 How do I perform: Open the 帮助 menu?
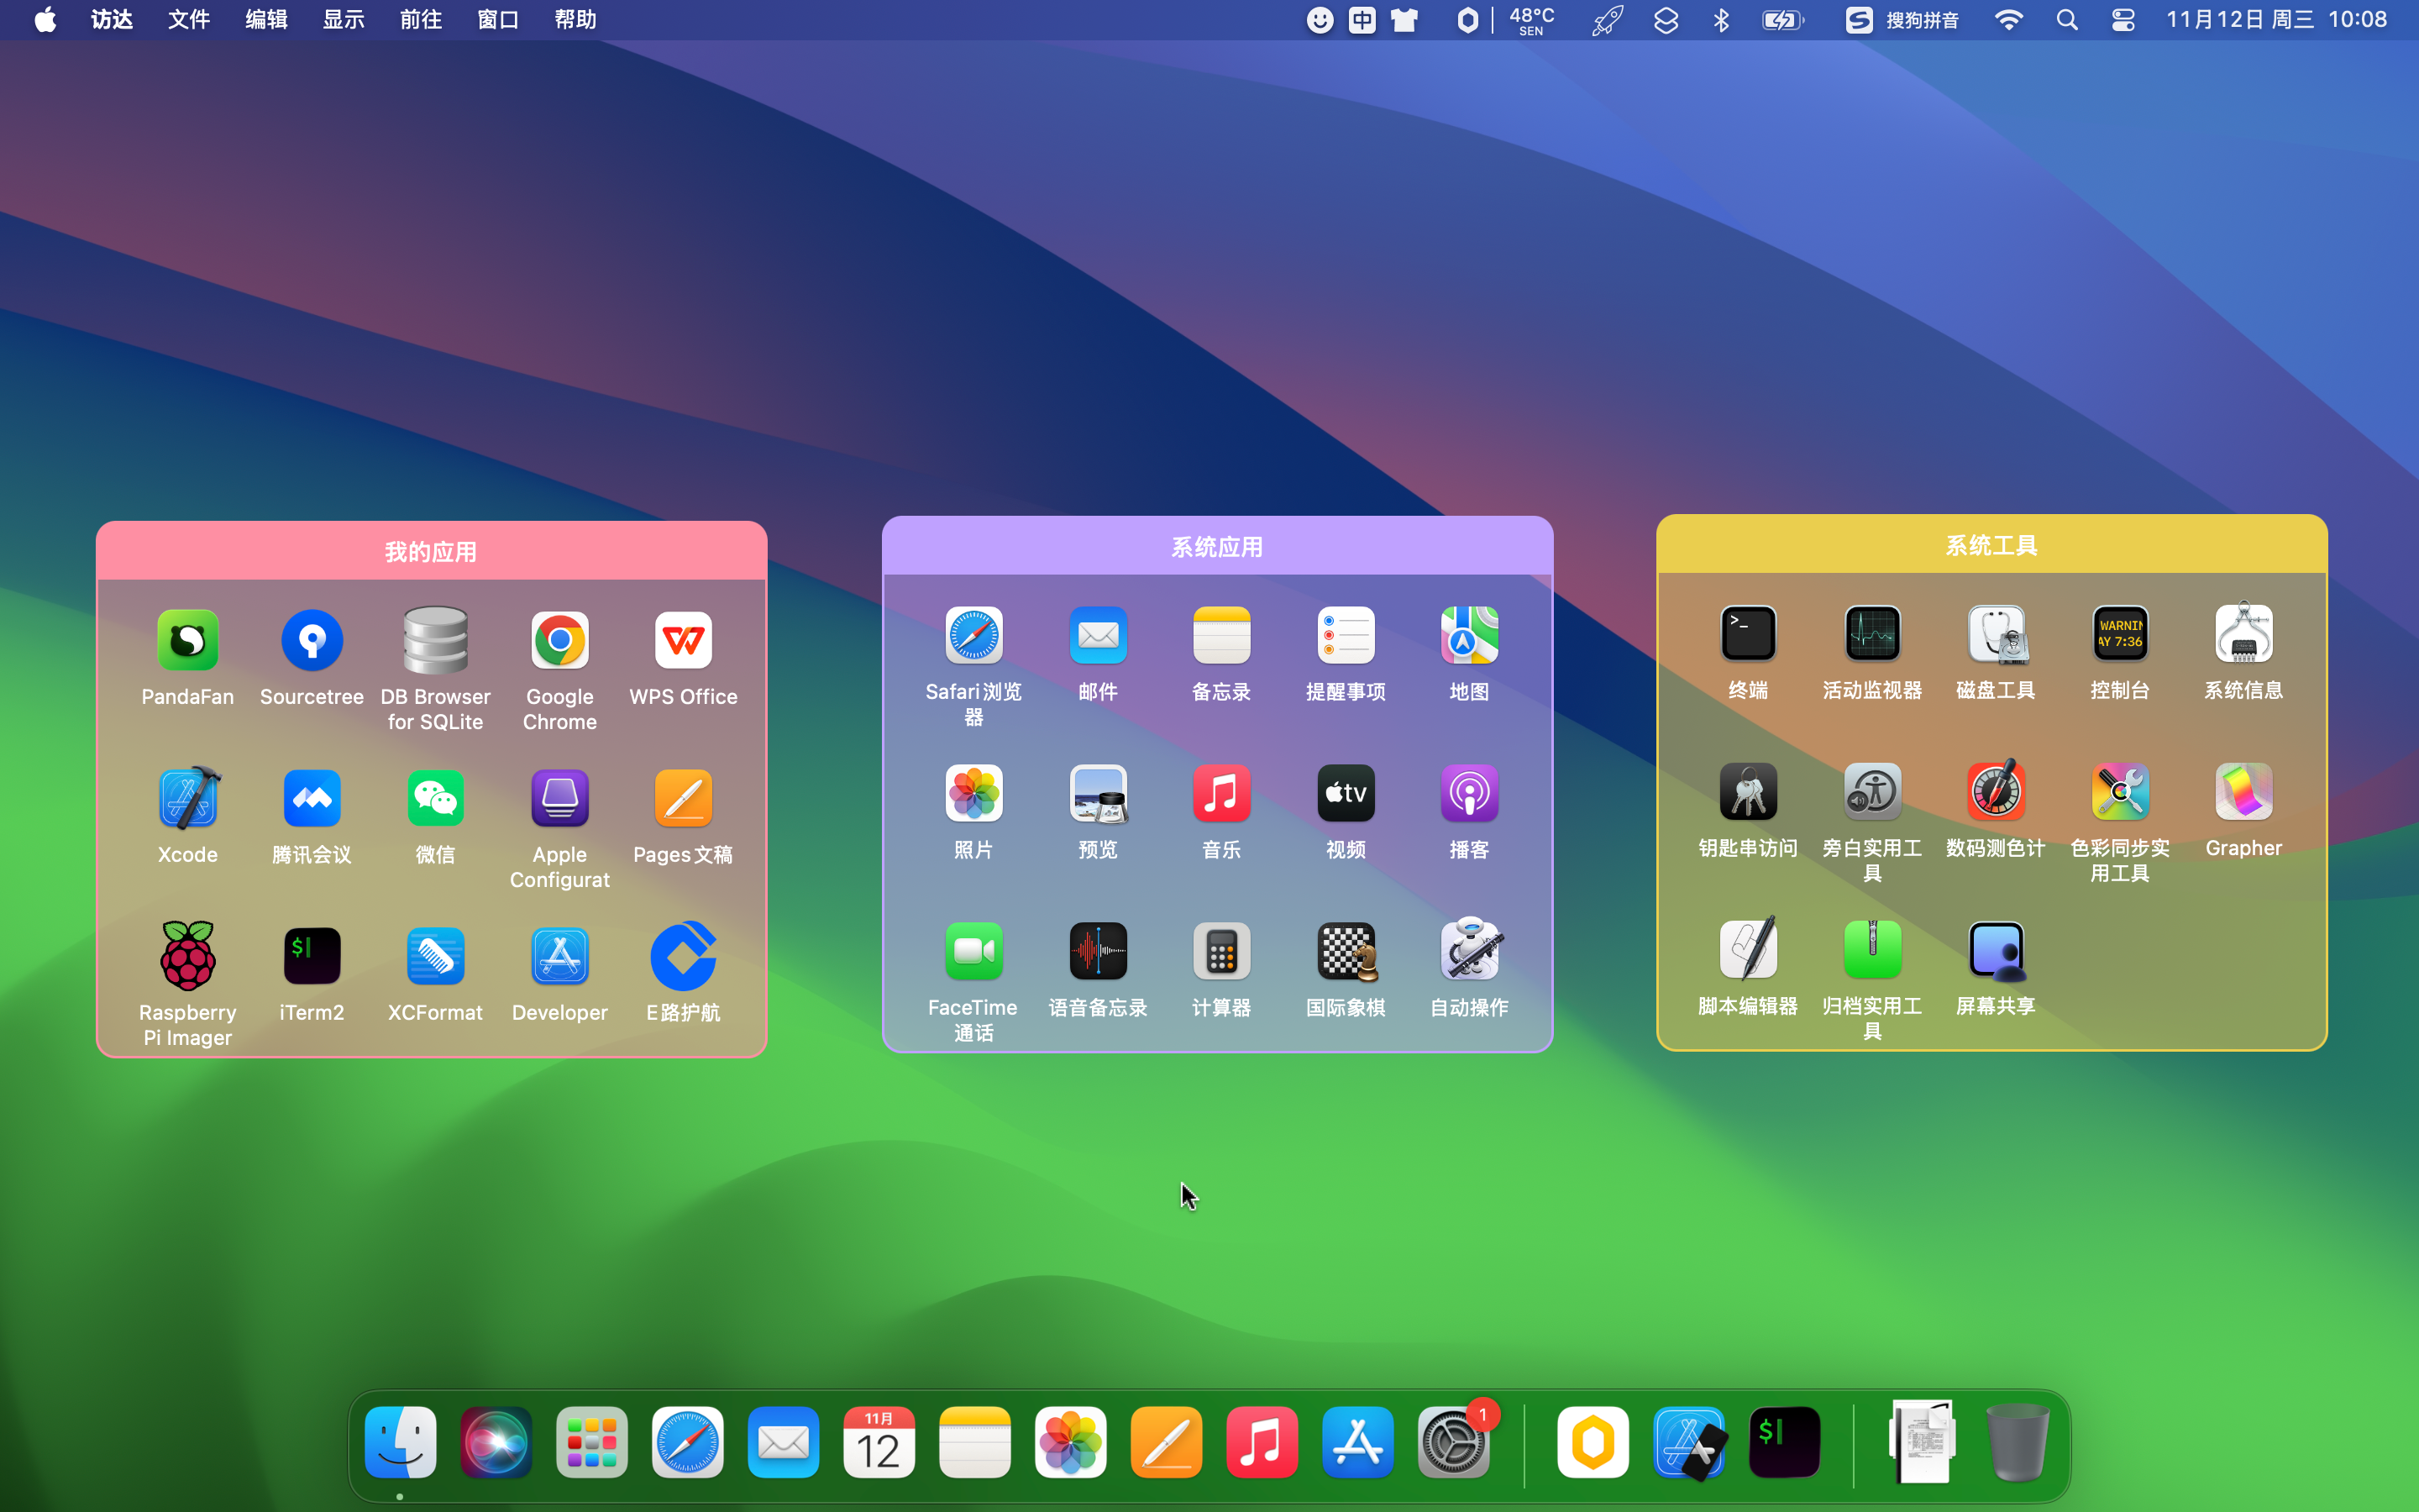coord(575,19)
